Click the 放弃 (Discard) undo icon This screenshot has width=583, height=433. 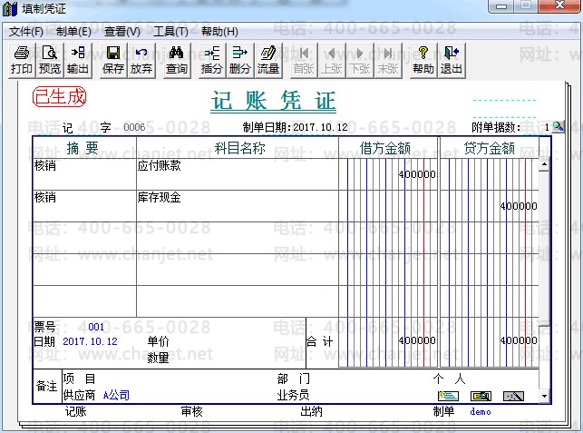(141, 60)
